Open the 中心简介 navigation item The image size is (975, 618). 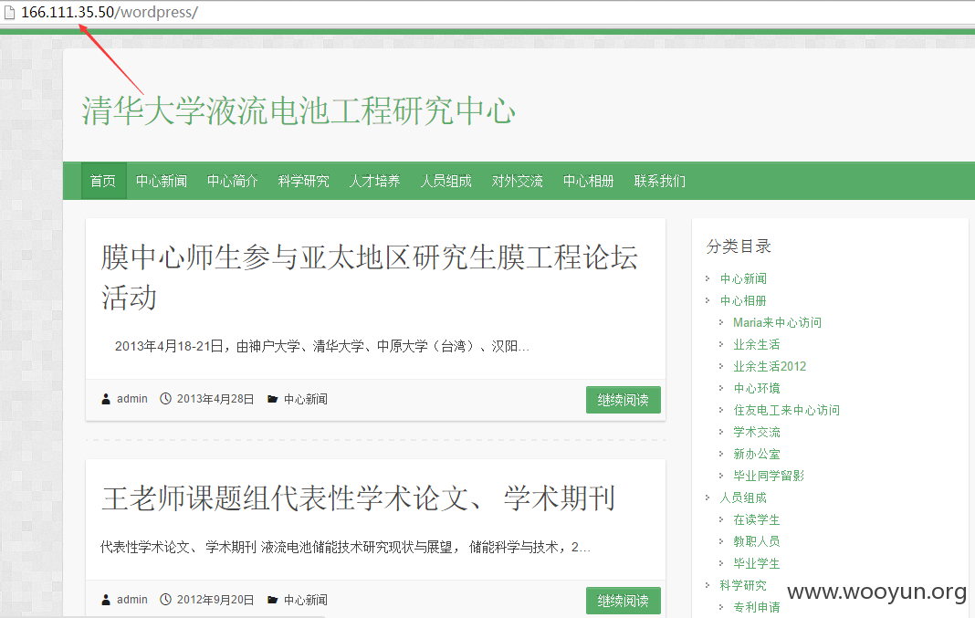(233, 181)
